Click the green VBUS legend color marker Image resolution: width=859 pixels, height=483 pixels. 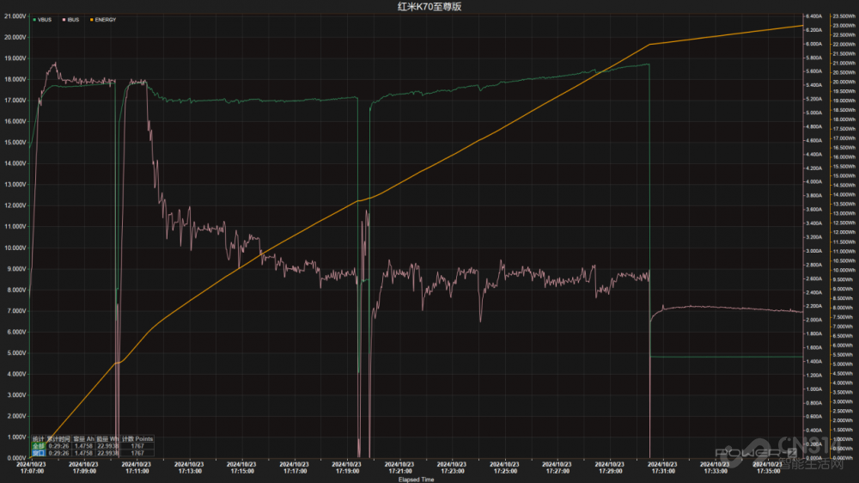(x=34, y=20)
